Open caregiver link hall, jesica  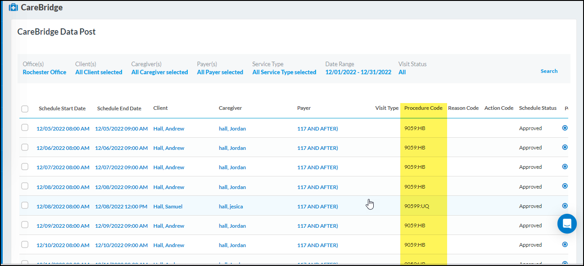[x=231, y=207]
